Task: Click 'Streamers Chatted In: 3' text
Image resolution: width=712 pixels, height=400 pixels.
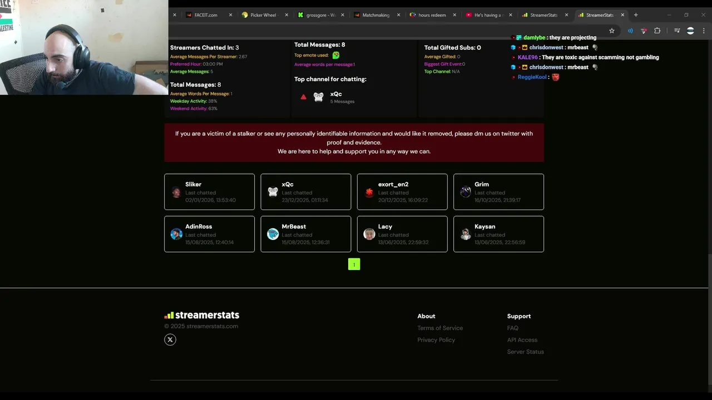Action: point(204,48)
